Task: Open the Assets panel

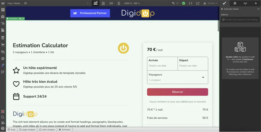Action: click(x=3, y=52)
